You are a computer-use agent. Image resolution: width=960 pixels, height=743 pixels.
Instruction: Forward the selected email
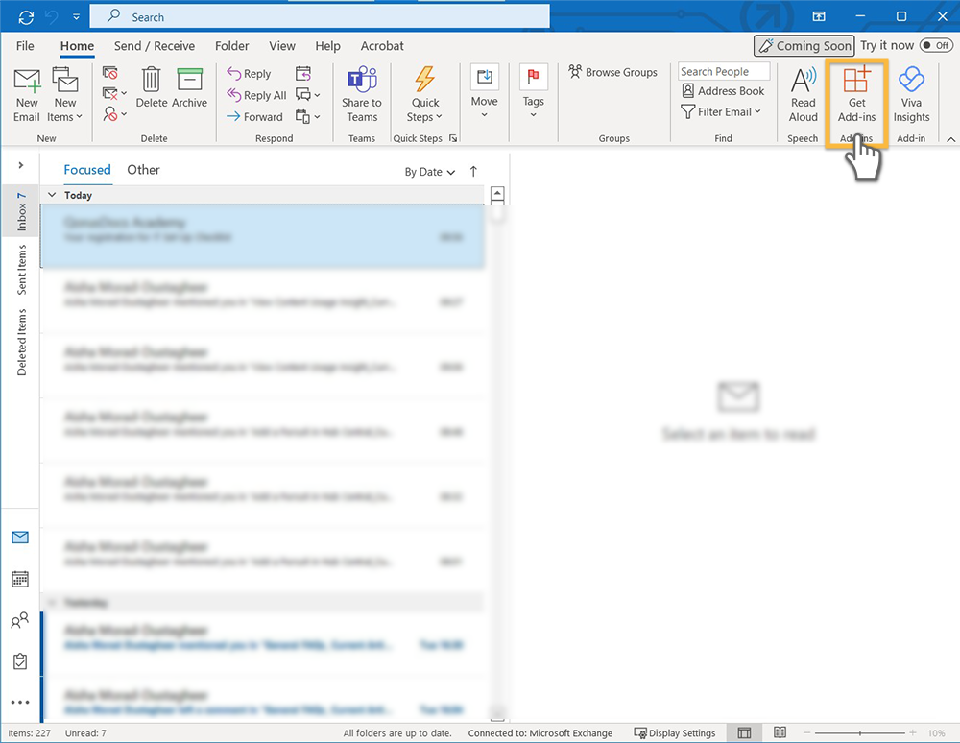click(254, 116)
